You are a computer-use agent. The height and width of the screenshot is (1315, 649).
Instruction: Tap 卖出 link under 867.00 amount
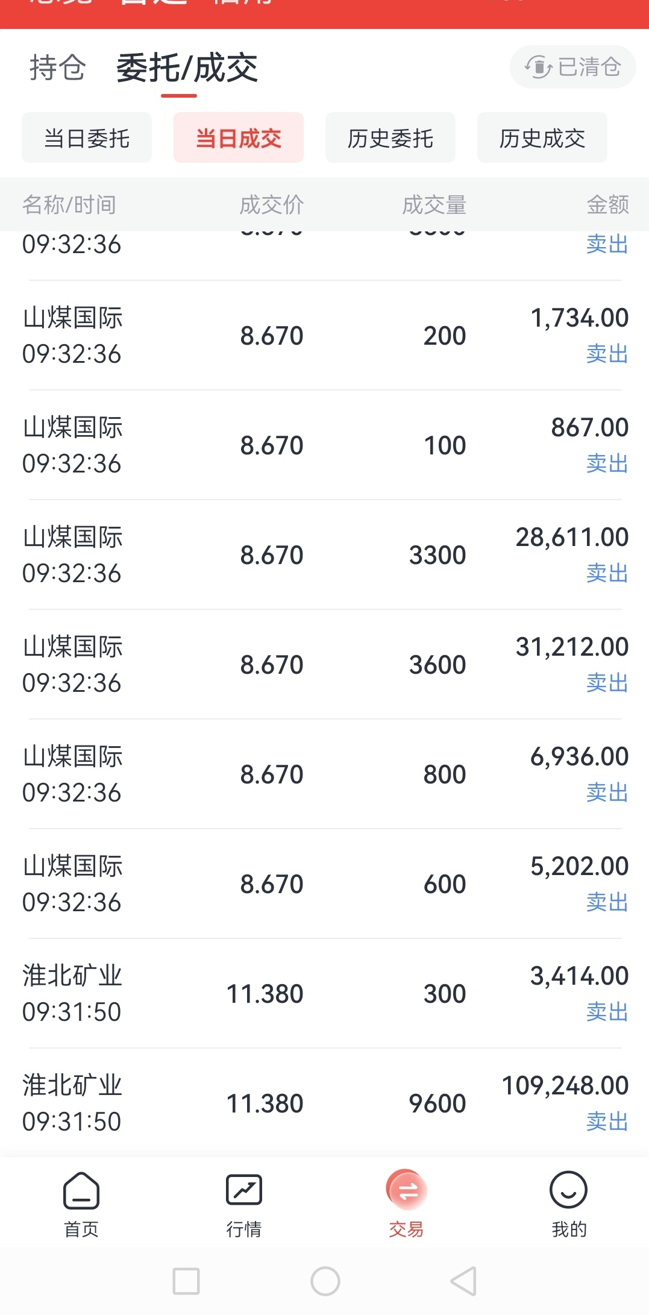[607, 463]
